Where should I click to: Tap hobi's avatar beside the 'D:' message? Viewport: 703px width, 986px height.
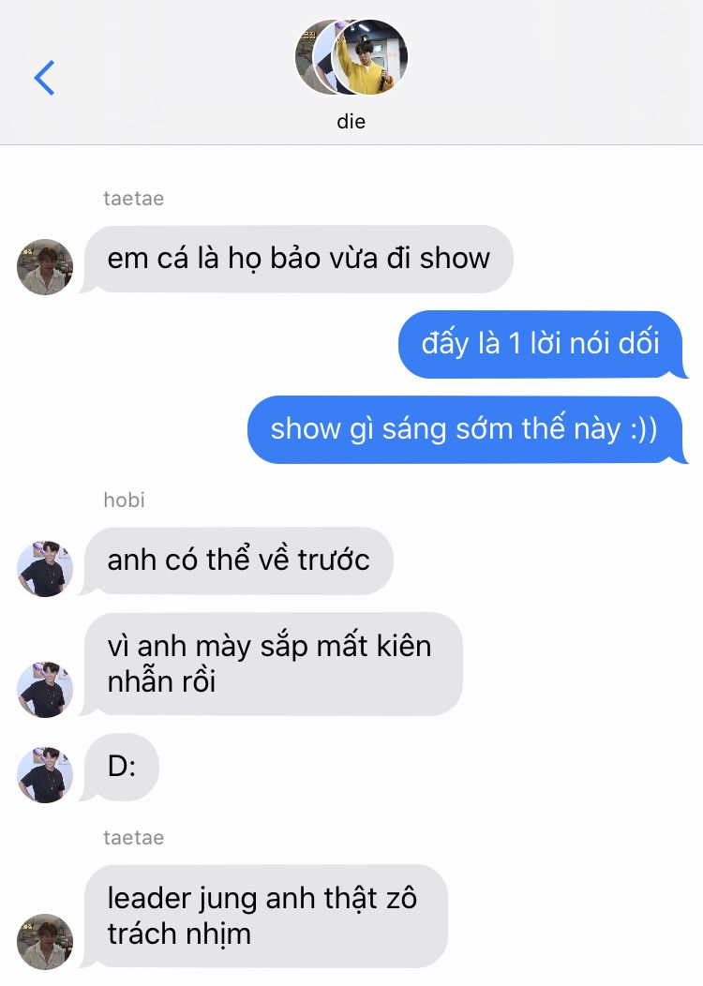(45, 775)
